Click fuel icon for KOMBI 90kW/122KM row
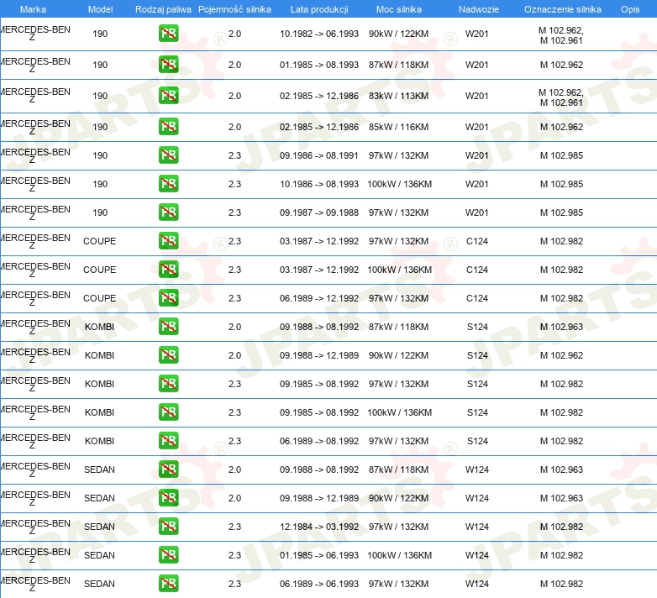Viewport: 657px width, 598px height. pyautogui.click(x=168, y=355)
